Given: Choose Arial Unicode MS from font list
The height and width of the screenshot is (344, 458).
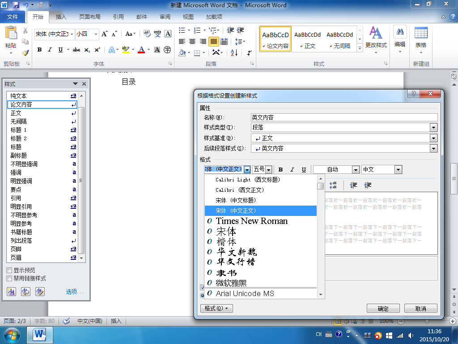Looking at the screenshot, I should click(261, 293).
